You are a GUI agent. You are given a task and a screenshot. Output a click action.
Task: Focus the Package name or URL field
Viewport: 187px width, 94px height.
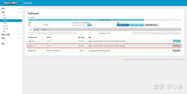[x=80, y=25]
